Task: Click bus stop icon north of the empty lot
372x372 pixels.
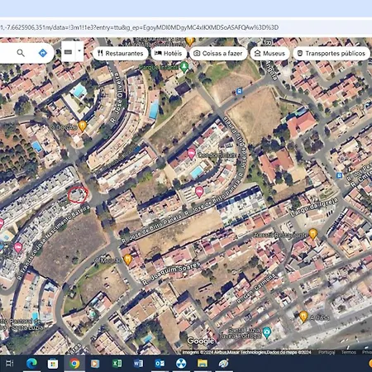Action: [239, 91]
